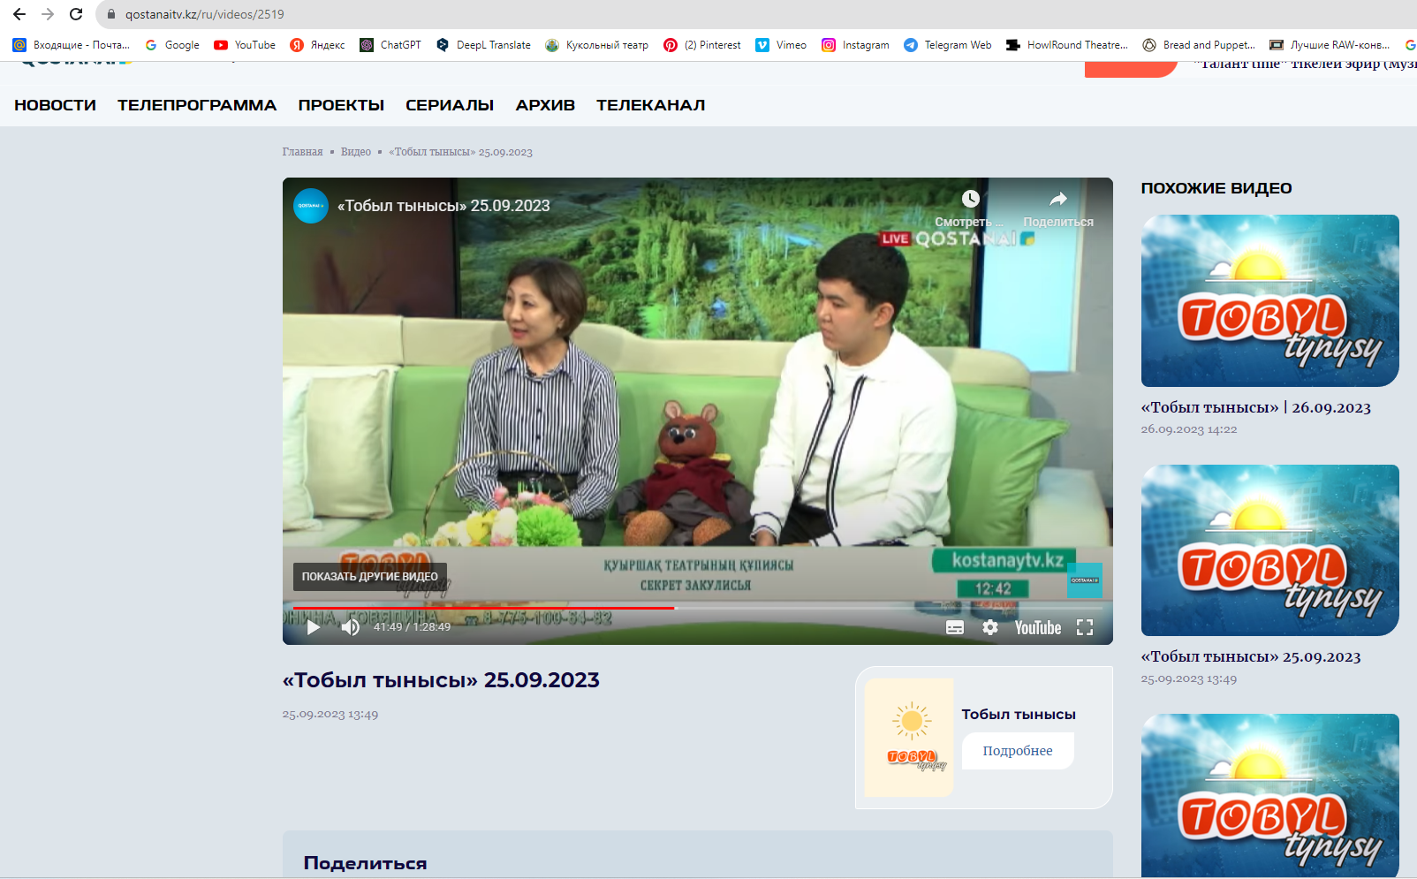Image resolution: width=1417 pixels, height=879 pixels.
Task: Click the Подробнее button for Тобыл тынысы
Action: (1018, 751)
